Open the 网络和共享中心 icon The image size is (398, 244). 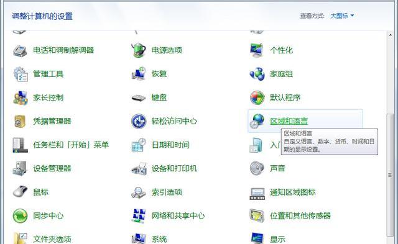(x=139, y=216)
